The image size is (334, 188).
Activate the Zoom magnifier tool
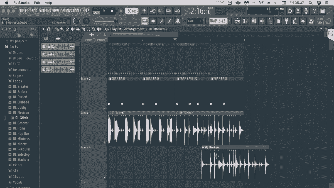pos(94,29)
